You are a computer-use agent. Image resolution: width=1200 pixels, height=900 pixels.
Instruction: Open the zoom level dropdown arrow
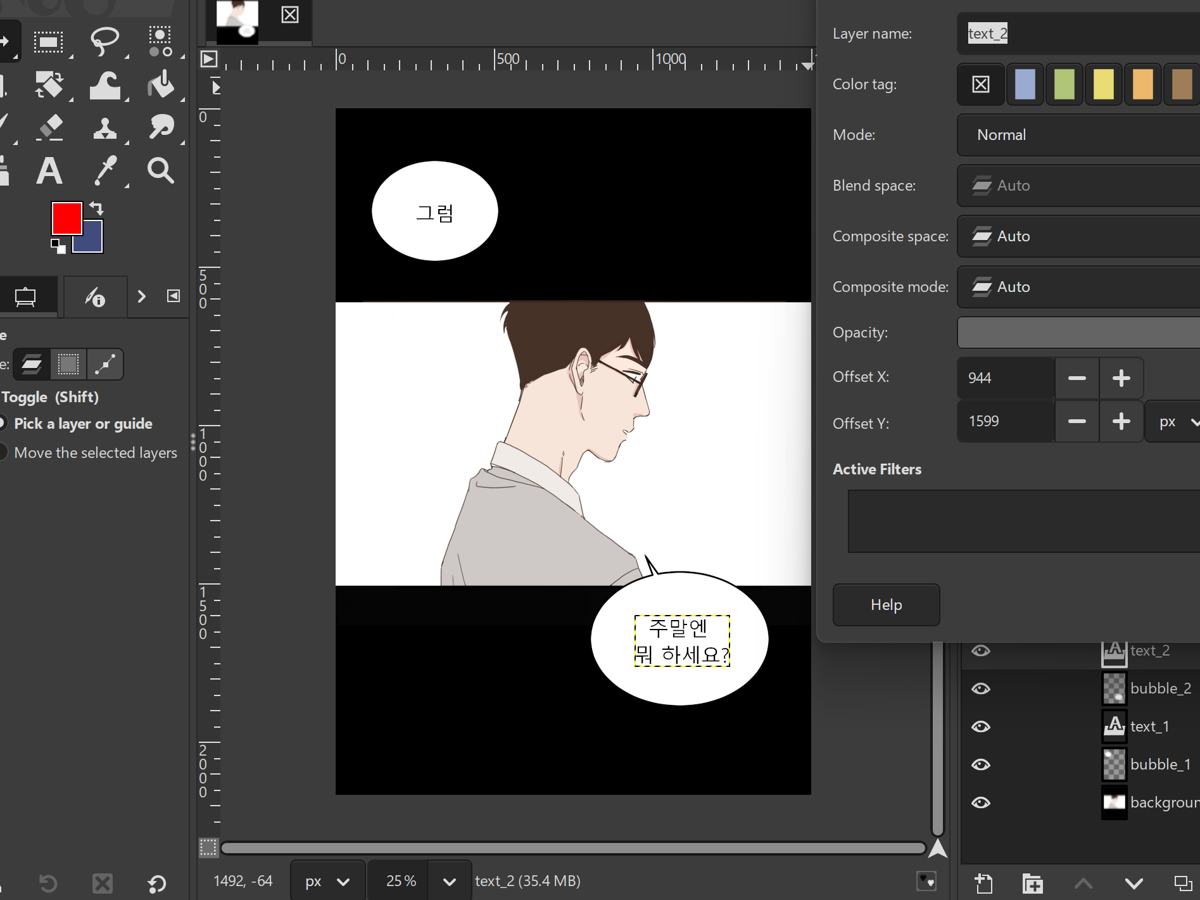(x=450, y=881)
